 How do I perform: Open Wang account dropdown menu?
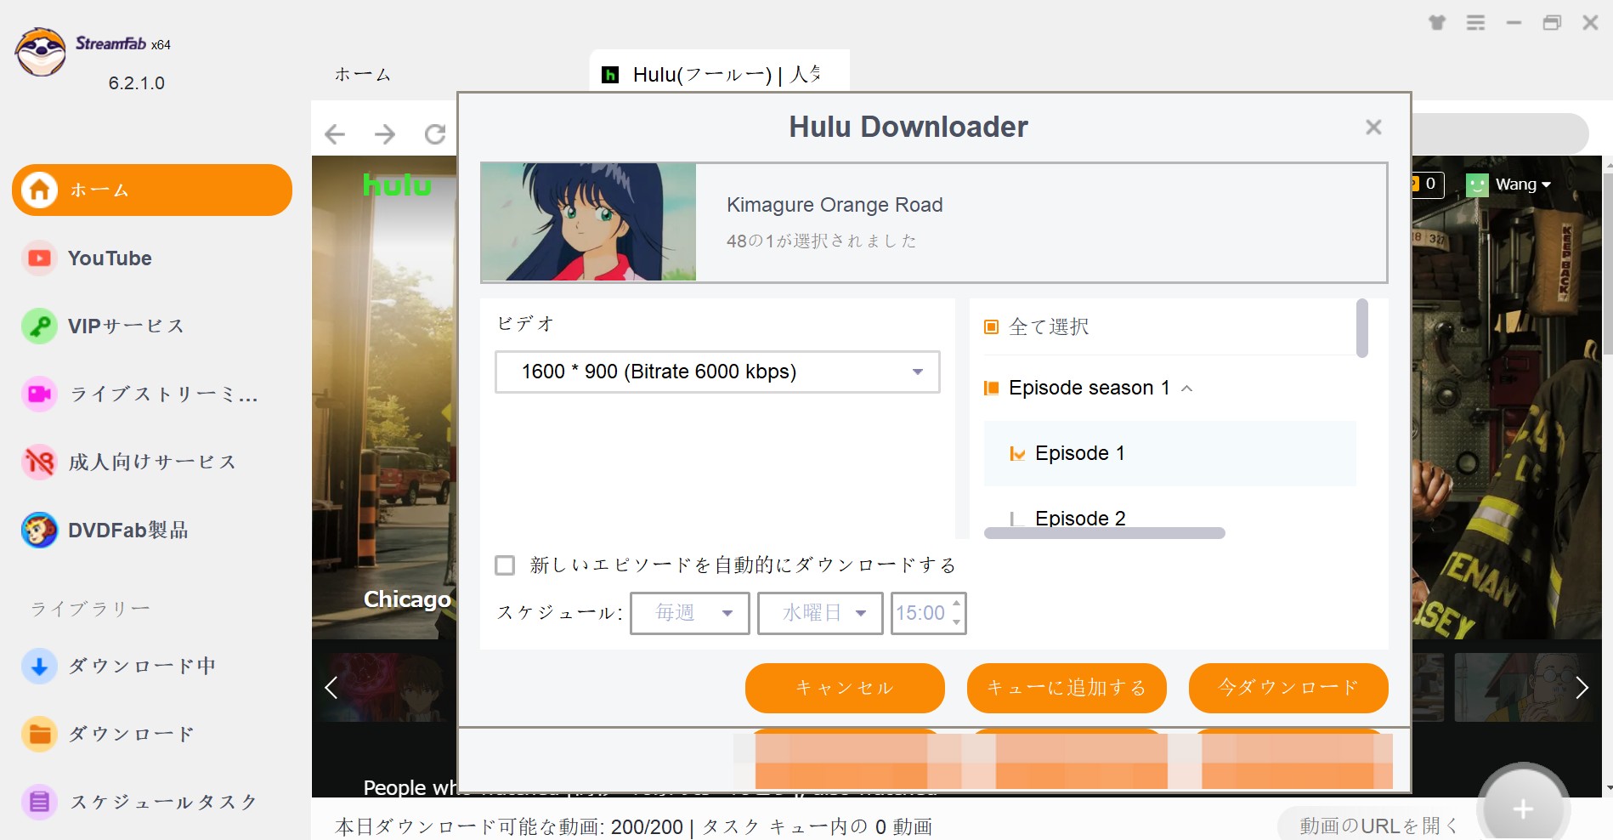coord(1523,184)
